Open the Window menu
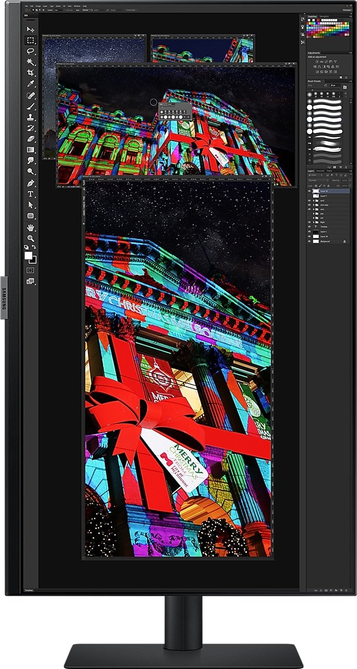Image resolution: width=357 pixels, height=669 pixels. tap(77, 6)
